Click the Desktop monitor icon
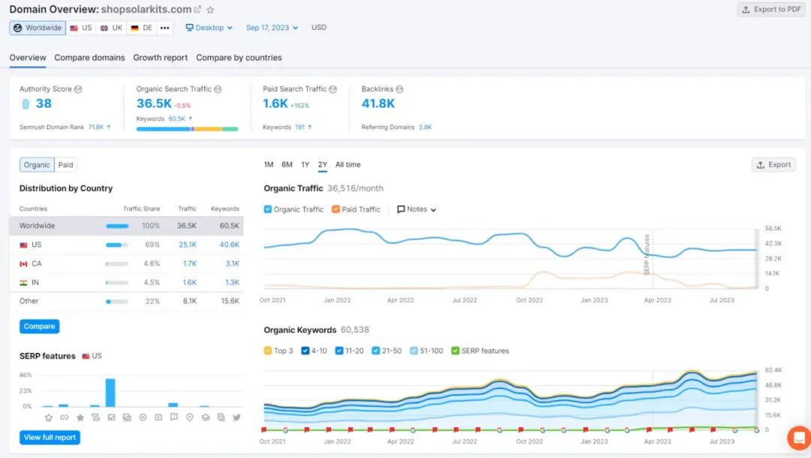This screenshot has height=458, width=811. click(189, 27)
